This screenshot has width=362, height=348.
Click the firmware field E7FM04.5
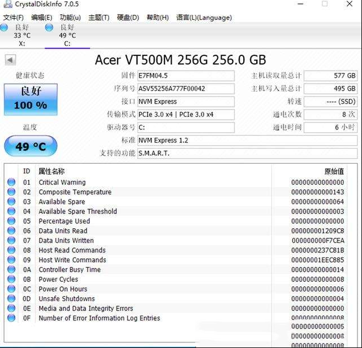pos(186,76)
